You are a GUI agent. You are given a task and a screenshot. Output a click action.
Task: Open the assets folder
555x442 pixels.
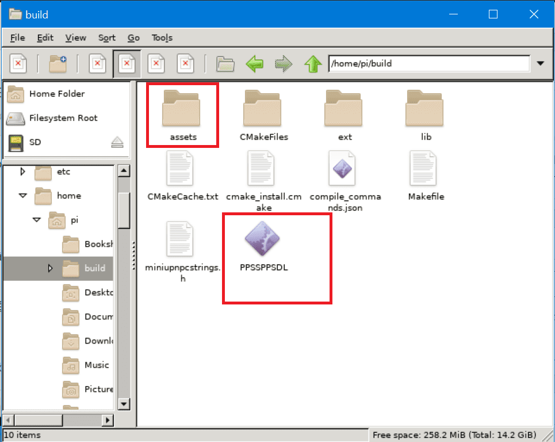[x=183, y=112]
